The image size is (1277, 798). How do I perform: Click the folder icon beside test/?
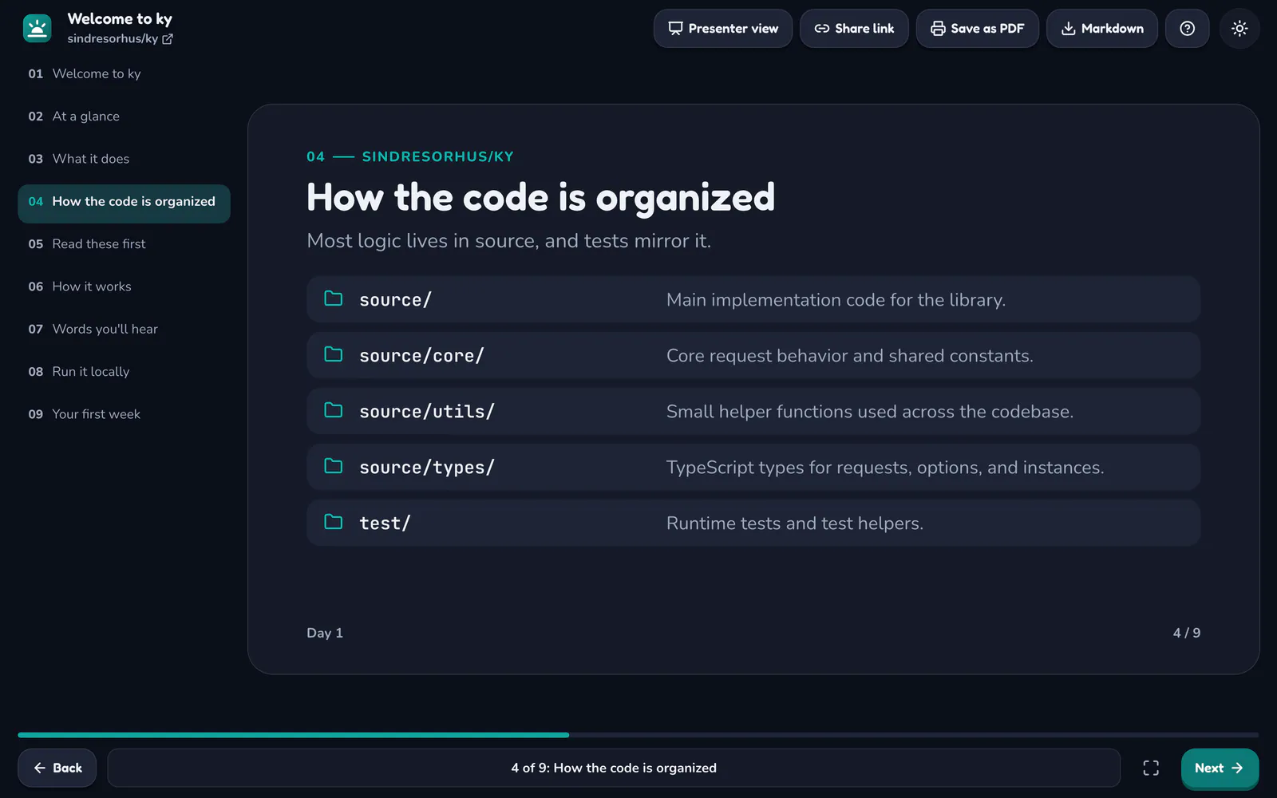[x=334, y=522]
